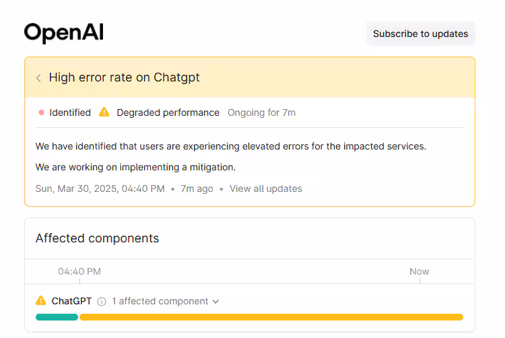Select the High error rate on Chatgpt title

(125, 77)
